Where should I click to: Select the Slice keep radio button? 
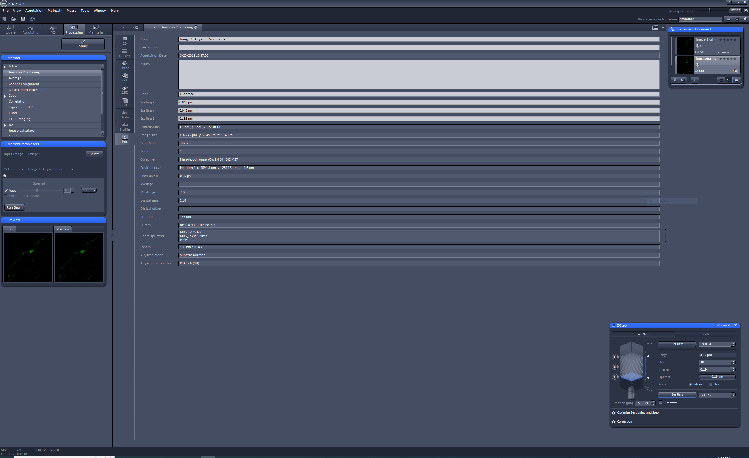(710, 384)
